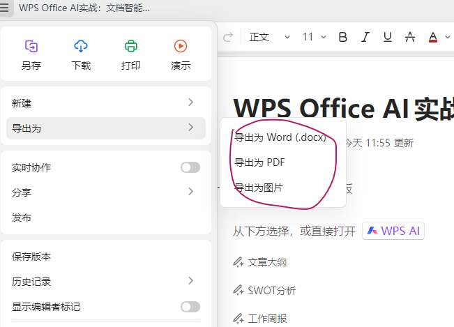Toggle the 实时协作 switch
Image resolution: width=454 pixels, height=327 pixels.
[x=190, y=167]
